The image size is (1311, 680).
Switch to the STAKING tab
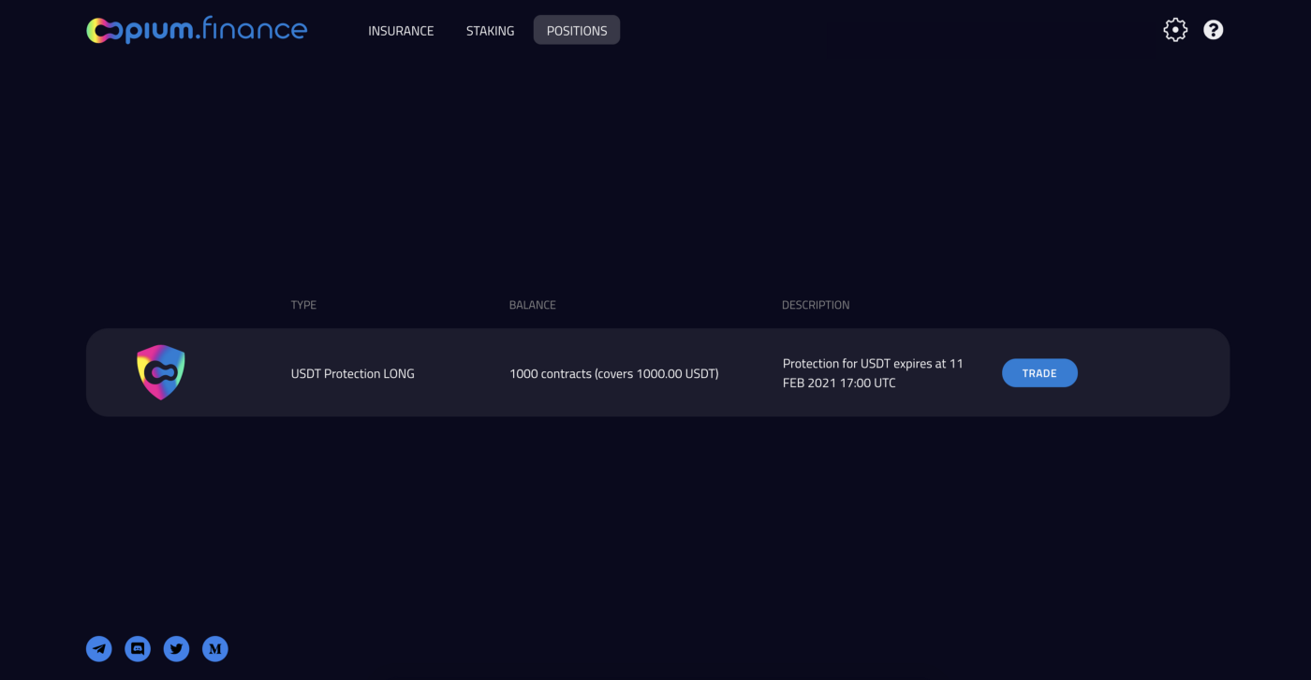491,31
